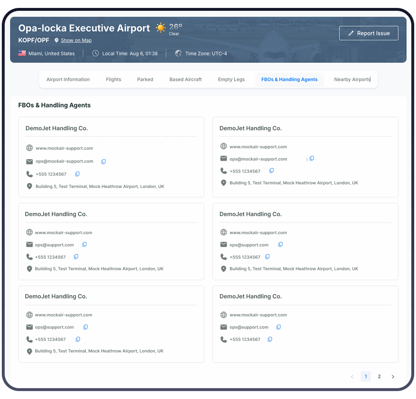The height and width of the screenshot is (399, 416).
Task: Copy email in middle-left handling card
Action: (84, 245)
